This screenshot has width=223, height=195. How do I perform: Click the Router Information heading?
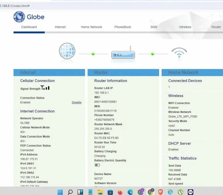coord(111,81)
